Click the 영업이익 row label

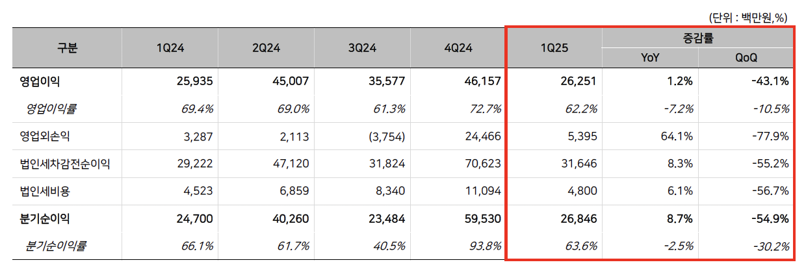pyautogui.click(x=40, y=82)
